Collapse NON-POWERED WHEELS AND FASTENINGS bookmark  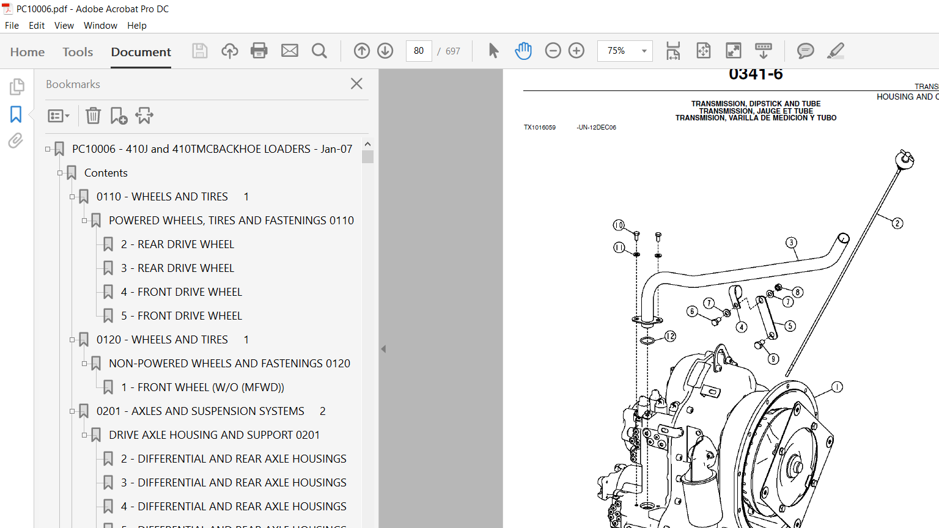point(84,364)
